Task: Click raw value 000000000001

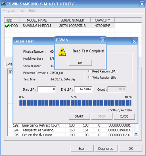Action: pos(120,125)
